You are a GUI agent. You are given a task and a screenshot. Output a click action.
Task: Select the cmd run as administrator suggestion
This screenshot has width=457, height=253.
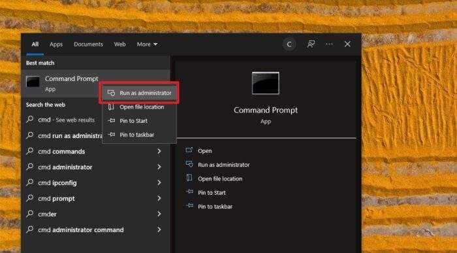[x=71, y=136]
